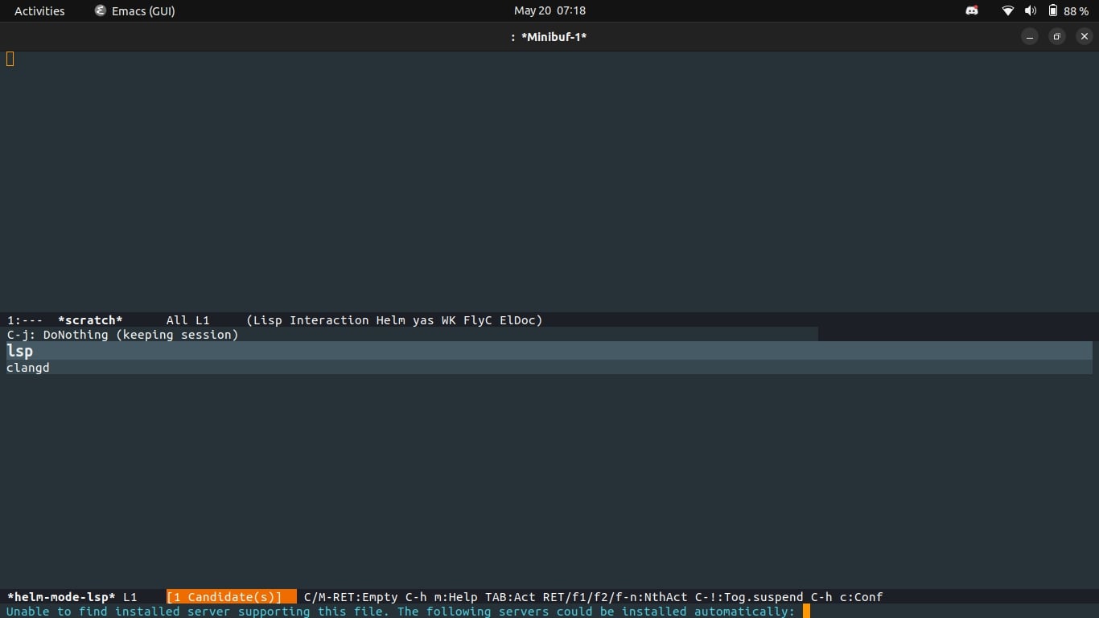Click the volume speaker icon in the top bar
Screen dimensions: 1099x618
point(1031,10)
